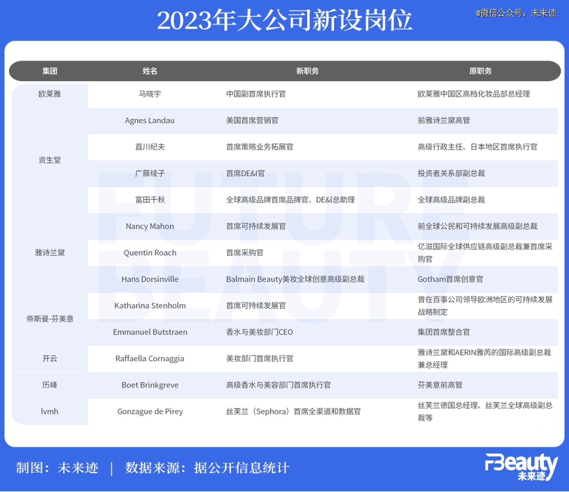Click the FBeauty 未来迹 logo
569x492 pixels.
(x=521, y=467)
